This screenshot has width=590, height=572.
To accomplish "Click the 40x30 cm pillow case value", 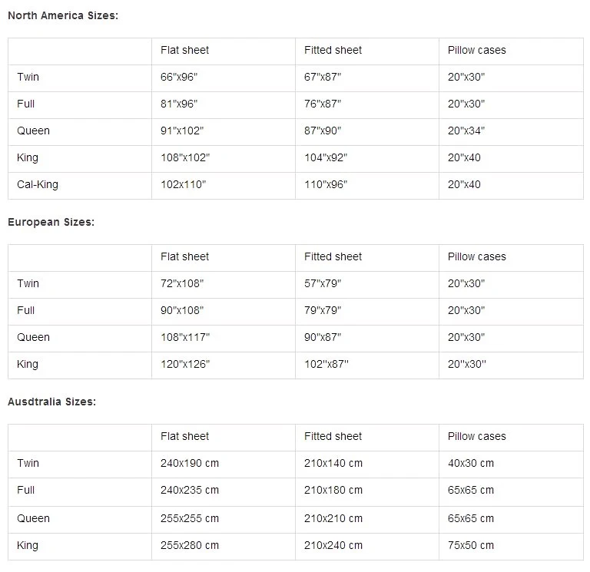I will (471, 463).
